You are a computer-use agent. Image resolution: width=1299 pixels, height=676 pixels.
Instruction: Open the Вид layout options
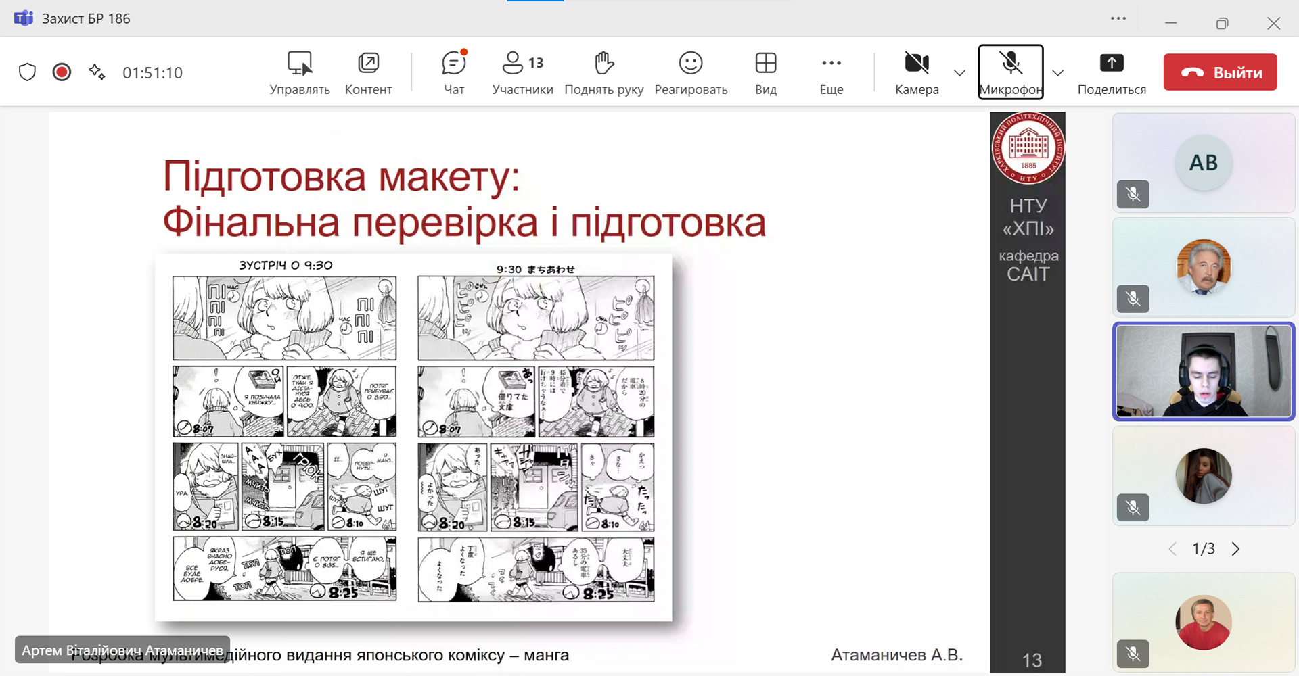[x=766, y=72]
